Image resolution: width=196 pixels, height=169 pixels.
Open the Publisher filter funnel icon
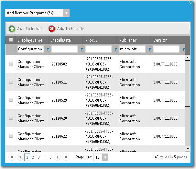coord(149,49)
